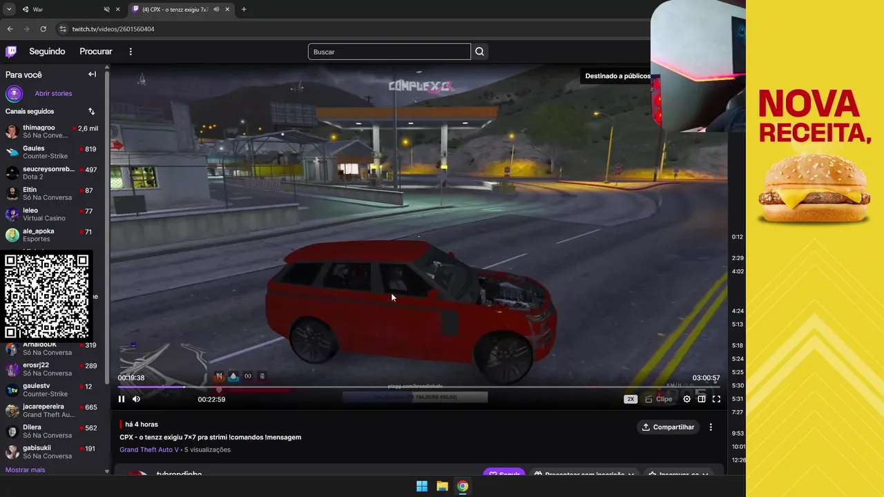Click the video title CPX - o tenzz
The height and width of the screenshot is (497, 884).
[x=211, y=438]
